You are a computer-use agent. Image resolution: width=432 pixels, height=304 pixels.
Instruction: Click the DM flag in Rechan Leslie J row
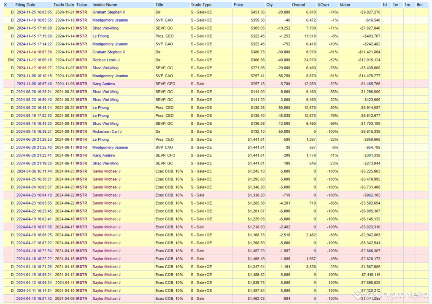click(x=11, y=60)
